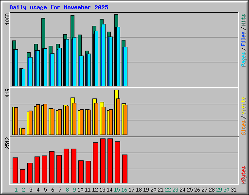Click the cyan Pages bar for day 10
The image size is (249, 195).
coord(81,71)
